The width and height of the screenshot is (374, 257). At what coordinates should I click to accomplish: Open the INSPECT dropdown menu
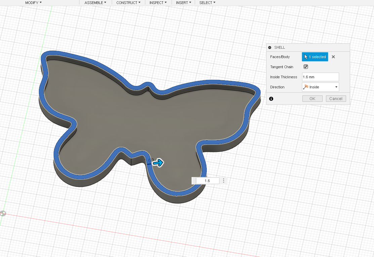point(158,3)
